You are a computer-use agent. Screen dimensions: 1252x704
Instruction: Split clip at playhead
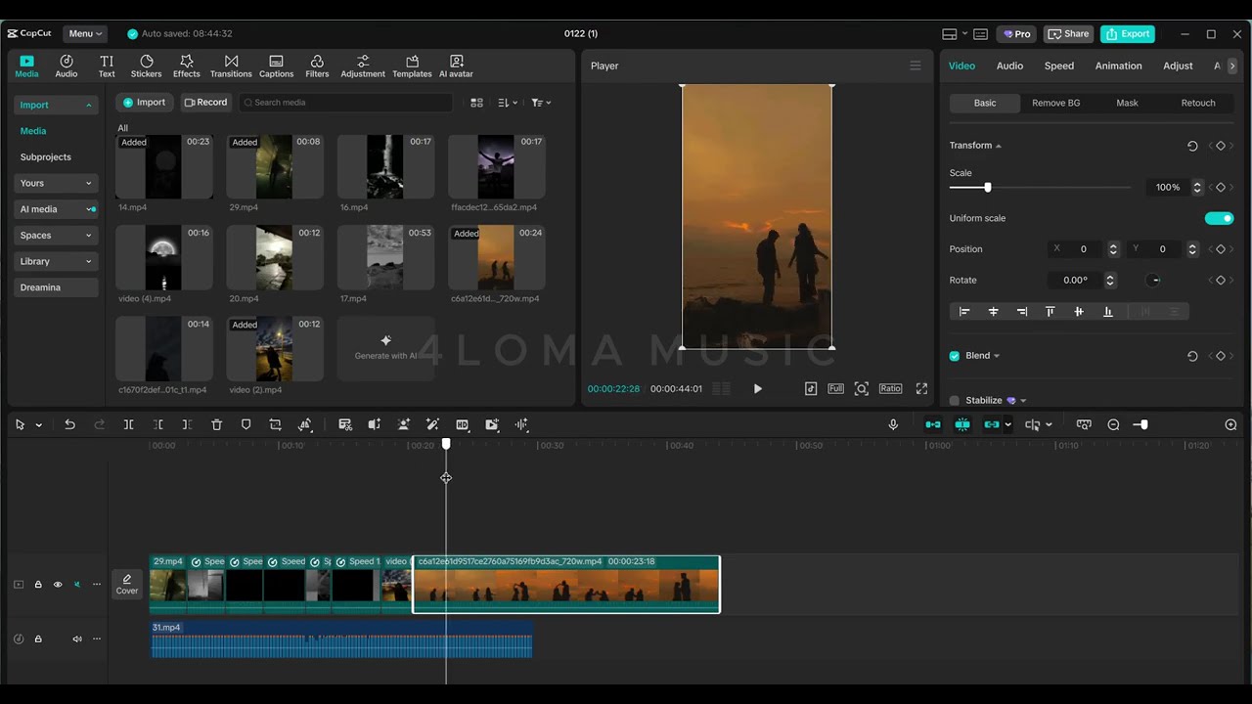[x=128, y=424]
